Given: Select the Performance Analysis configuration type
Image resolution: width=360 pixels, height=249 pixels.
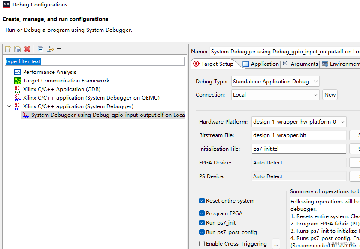Looking at the screenshot, I should coord(49,72).
